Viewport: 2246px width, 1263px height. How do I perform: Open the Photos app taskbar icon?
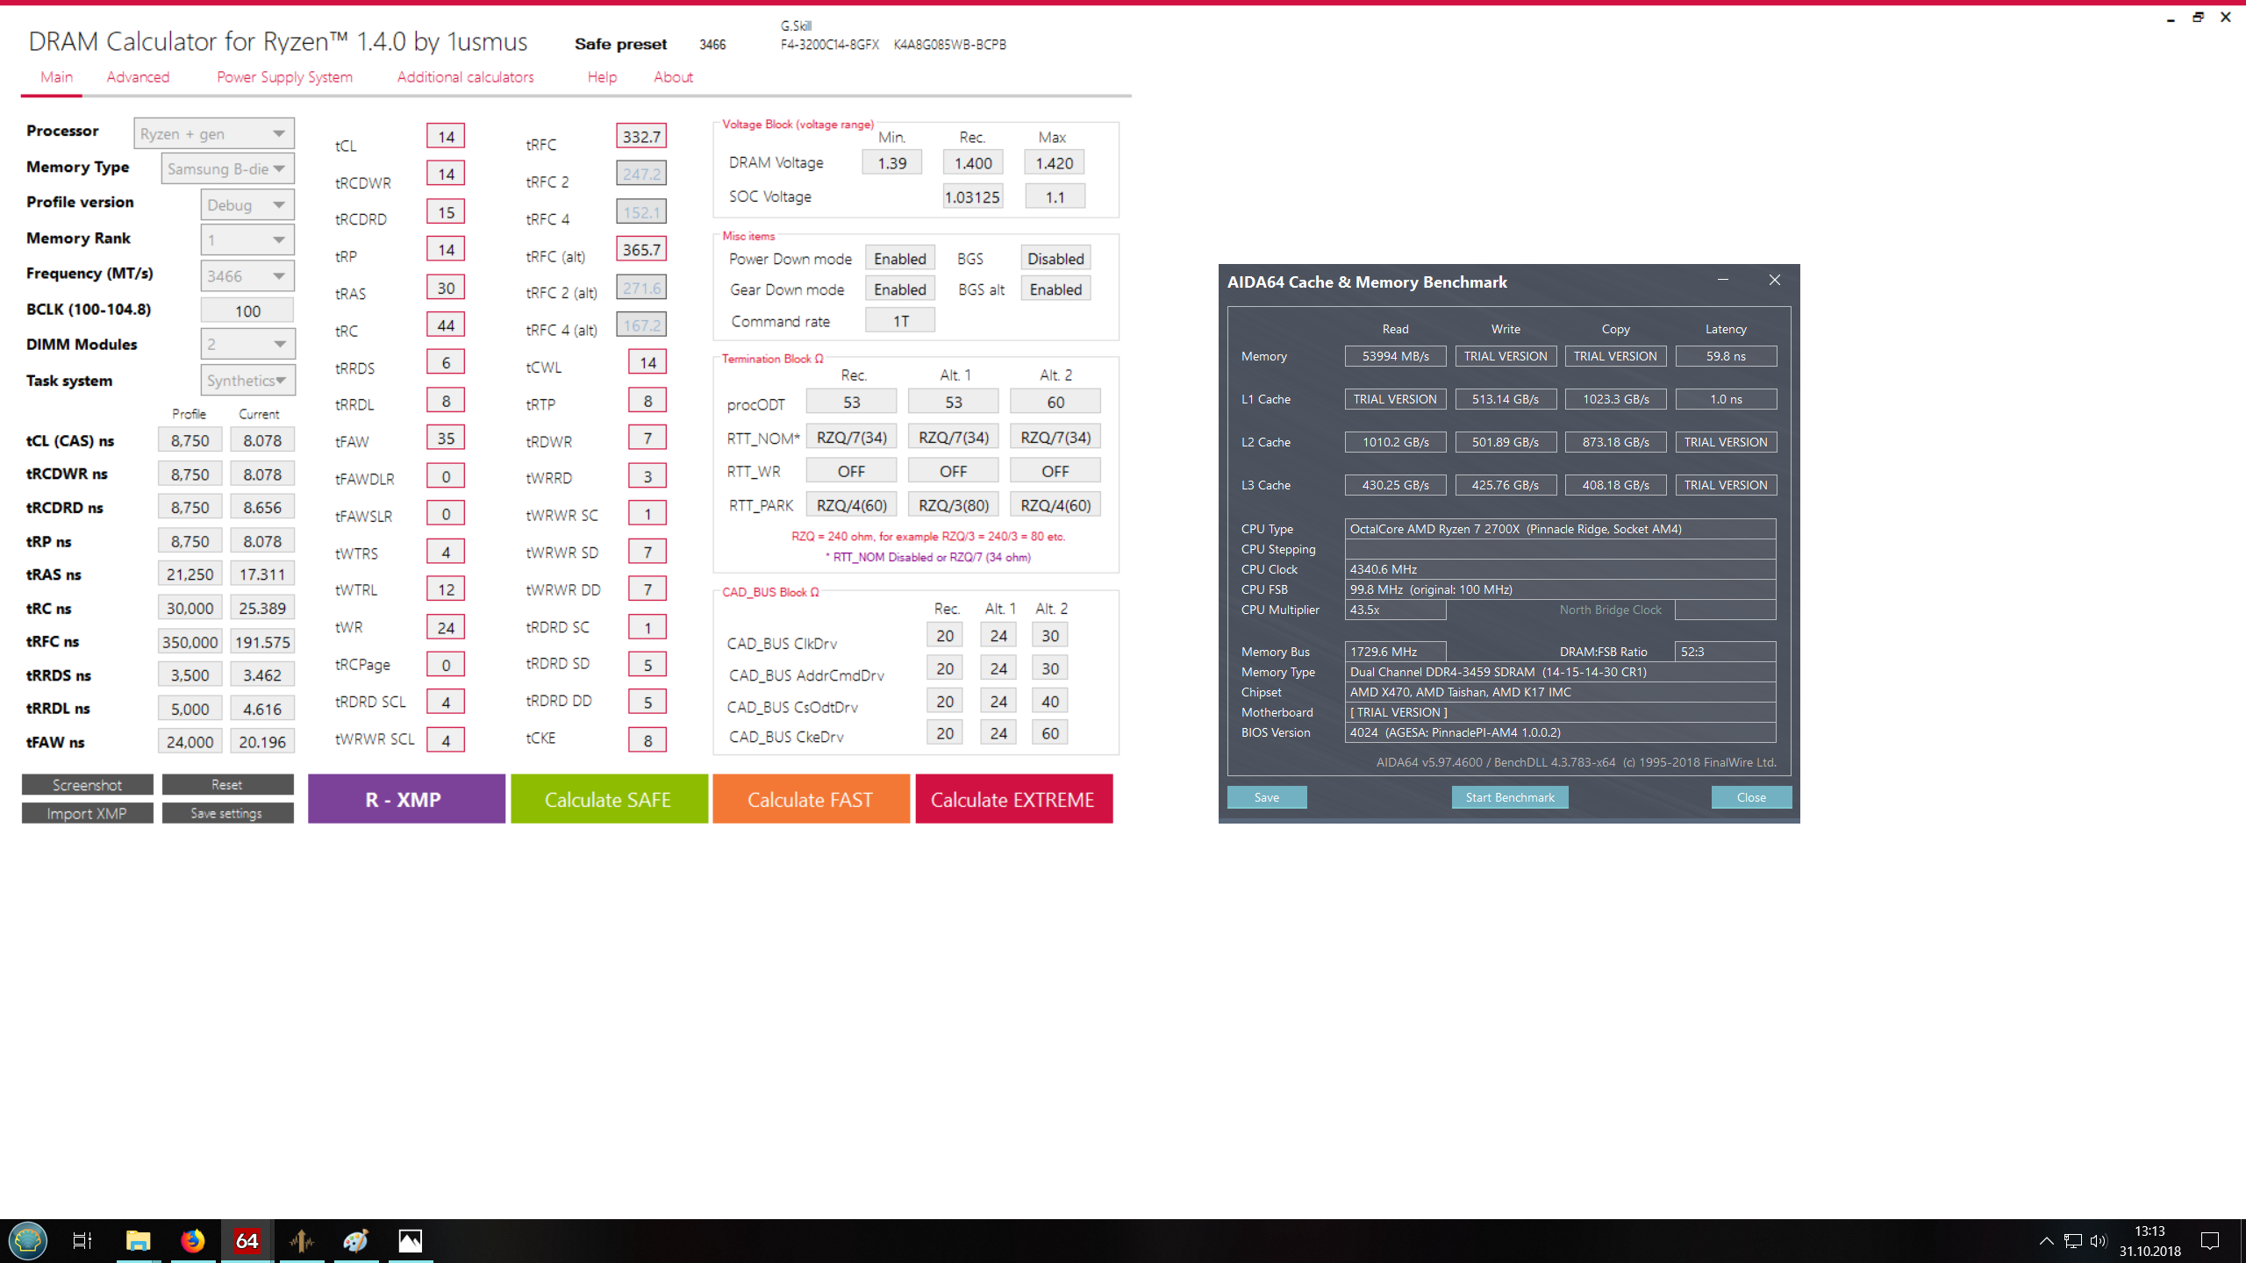pyautogui.click(x=410, y=1240)
